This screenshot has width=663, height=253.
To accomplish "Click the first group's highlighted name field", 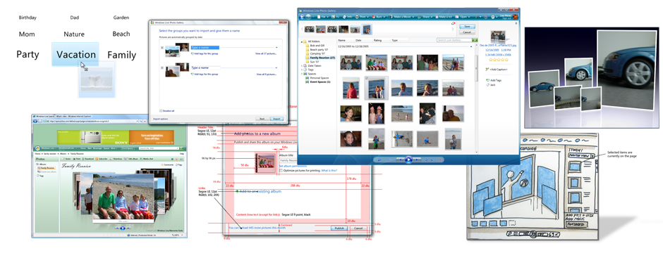I will coord(205,48).
